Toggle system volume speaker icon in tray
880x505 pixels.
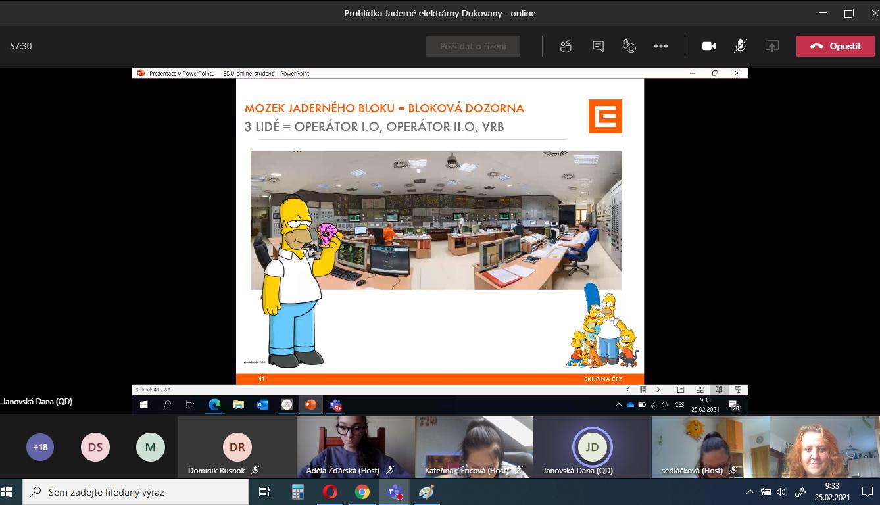click(x=781, y=492)
